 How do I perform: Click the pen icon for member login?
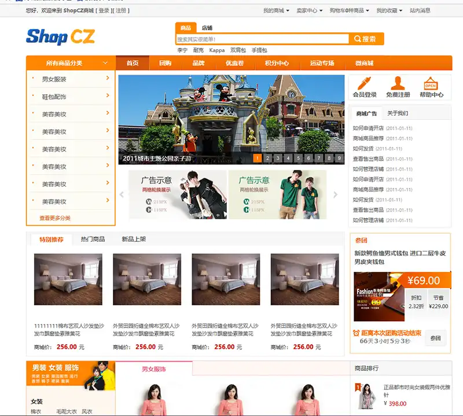pos(364,83)
